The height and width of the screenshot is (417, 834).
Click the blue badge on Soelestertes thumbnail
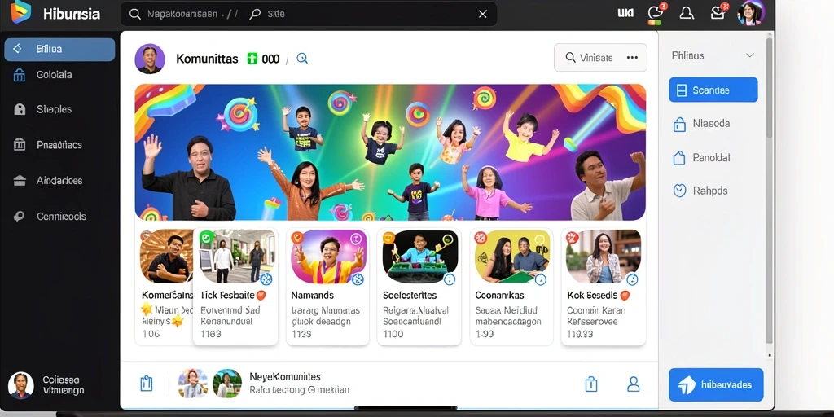450,279
